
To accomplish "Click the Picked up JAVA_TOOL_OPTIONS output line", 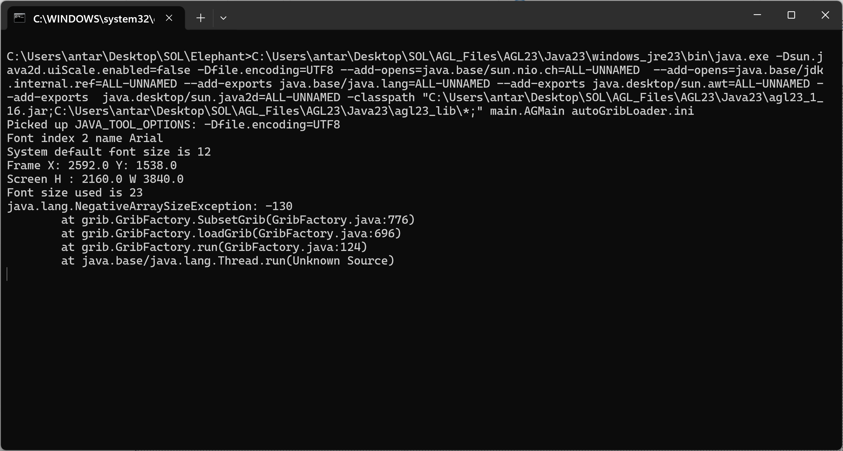I will pos(173,125).
